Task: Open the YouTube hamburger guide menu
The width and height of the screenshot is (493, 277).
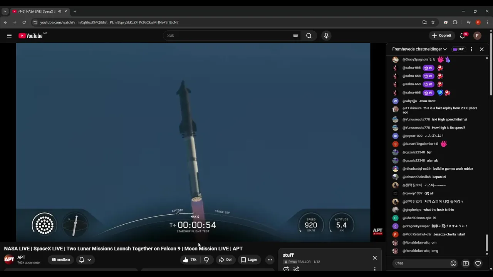Action: (x=9, y=36)
